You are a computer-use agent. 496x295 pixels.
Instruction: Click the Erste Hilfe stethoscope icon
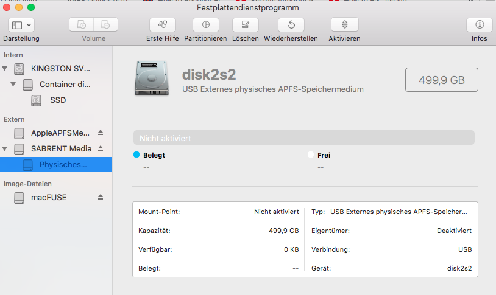pyautogui.click(x=162, y=25)
